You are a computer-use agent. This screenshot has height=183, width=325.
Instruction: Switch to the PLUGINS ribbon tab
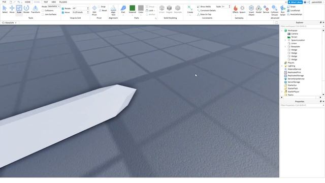(63, 2)
